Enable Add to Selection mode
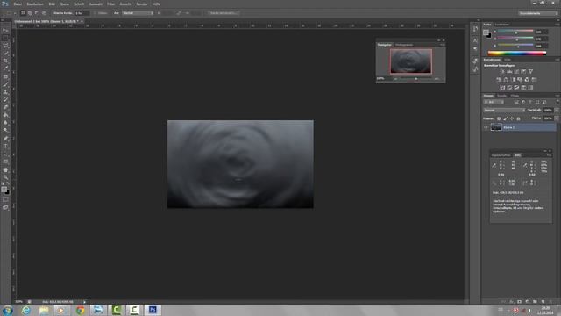The image size is (561, 316). tap(30, 13)
